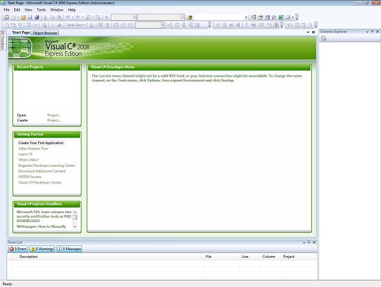This screenshot has height=287, width=381.
Task: Click the Undo arrow icon
Action: (68, 17)
